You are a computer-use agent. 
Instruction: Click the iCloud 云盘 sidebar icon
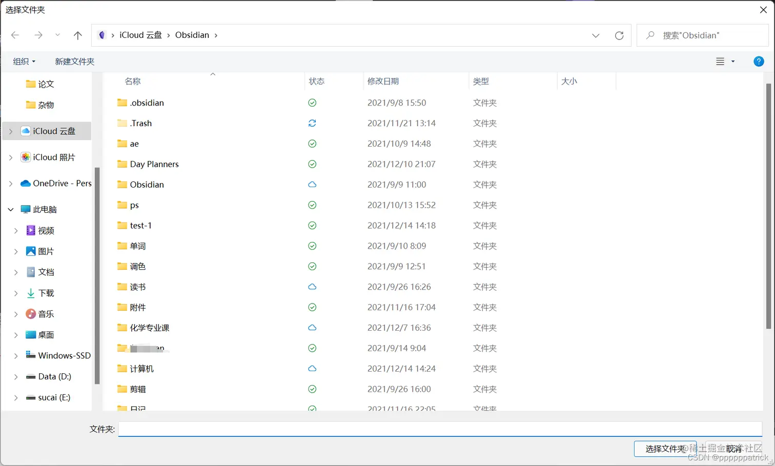coord(26,131)
